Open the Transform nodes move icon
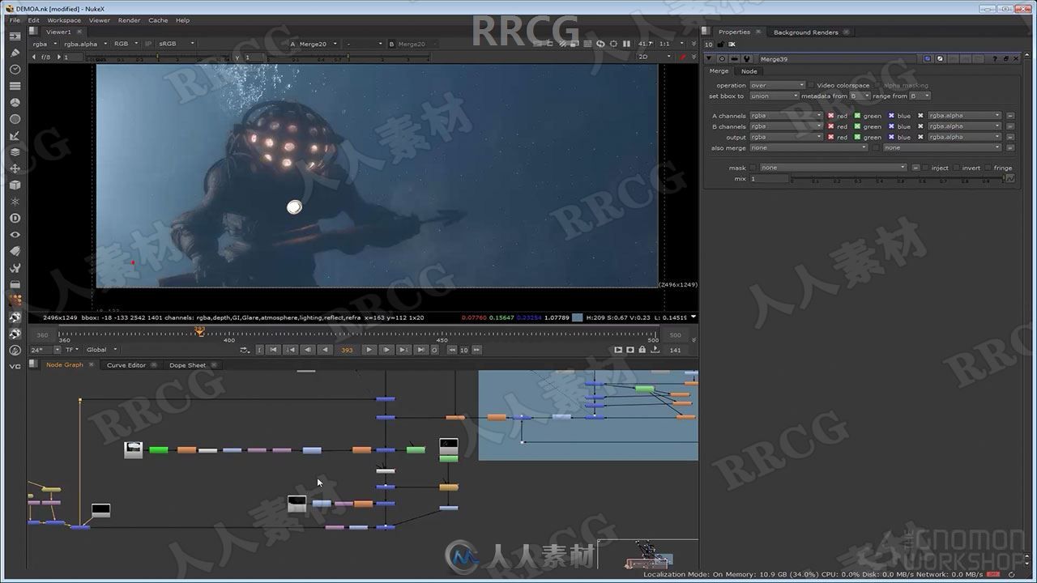1037x583 pixels. tap(15, 168)
